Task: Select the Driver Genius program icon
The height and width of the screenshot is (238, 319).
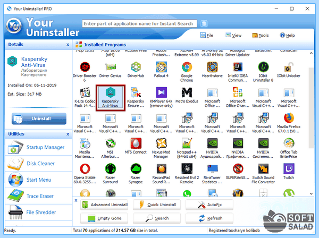Action: (110, 67)
